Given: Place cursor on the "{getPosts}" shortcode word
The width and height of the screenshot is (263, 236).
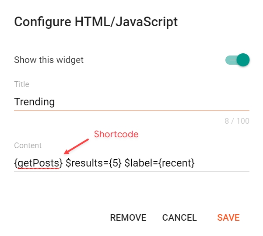Looking at the screenshot, I should (38, 163).
